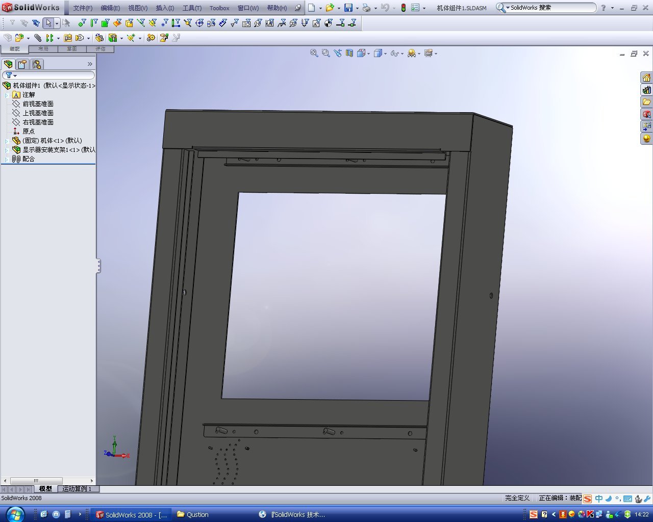The width and height of the screenshot is (653, 522).
Task: Open the Hide/Show Items glasses icon
Action: [x=394, y=53]
